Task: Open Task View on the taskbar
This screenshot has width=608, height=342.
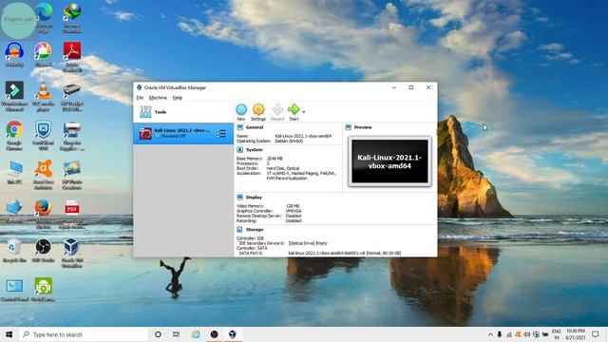Action: pos(176,334)
